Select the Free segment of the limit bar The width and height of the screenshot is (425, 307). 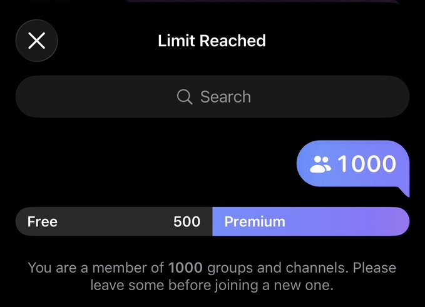coord(114,221)
